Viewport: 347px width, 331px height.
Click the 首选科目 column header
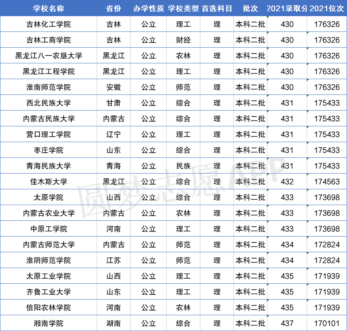(x=217, y=8)
